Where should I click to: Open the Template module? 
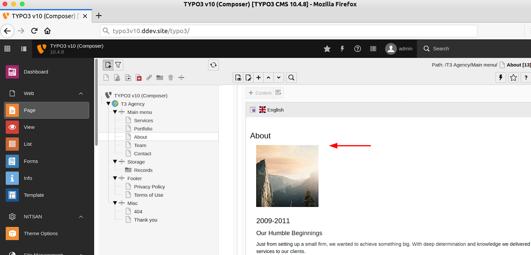click(47, 195)
